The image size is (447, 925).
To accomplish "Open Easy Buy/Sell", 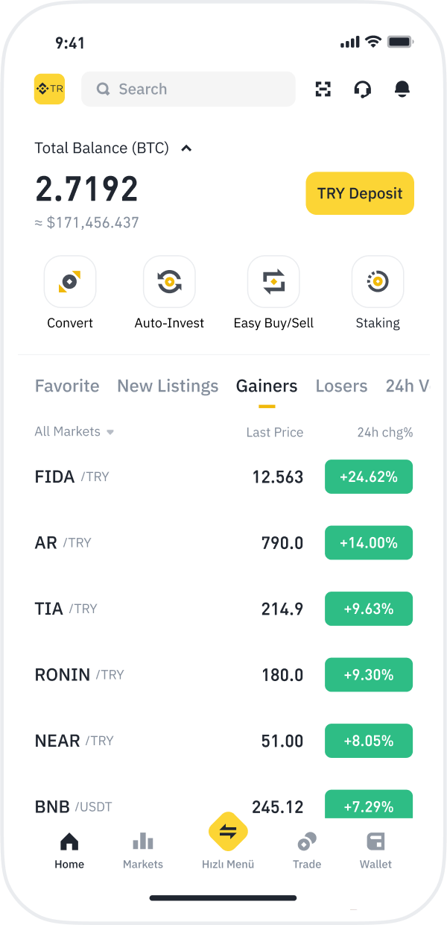I will click(273, 281).
